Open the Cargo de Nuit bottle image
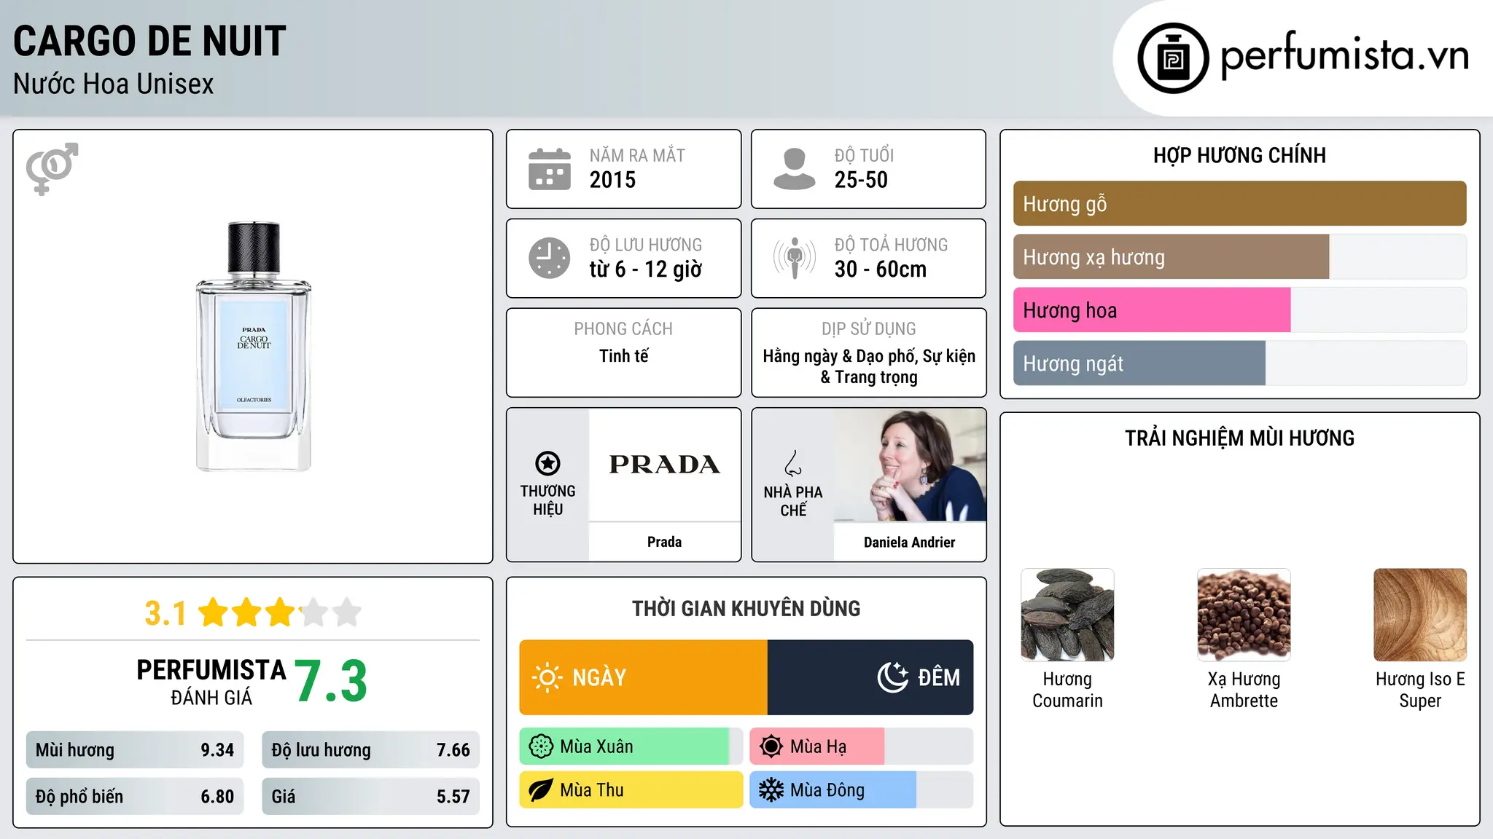1493x839 pixels. 254,347
